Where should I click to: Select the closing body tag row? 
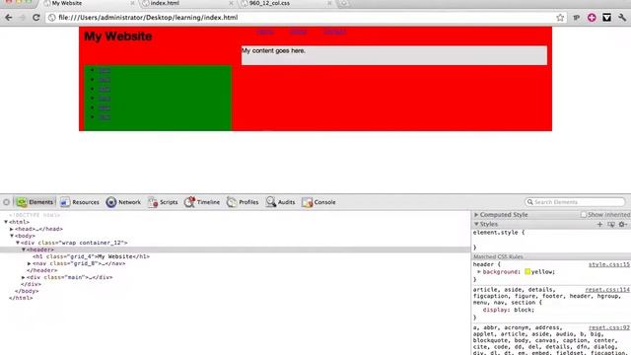pos(27,291)
